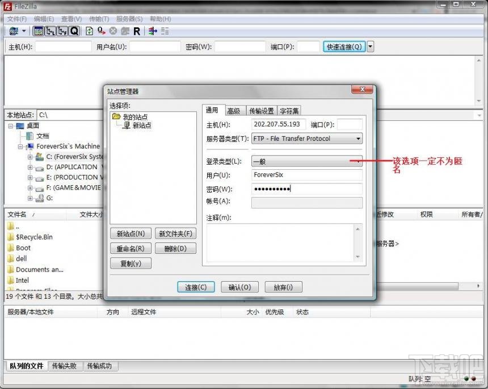Screen dimensions: 488x389
Task: Click the 放弃(I) button
Action: click(283, 287)
